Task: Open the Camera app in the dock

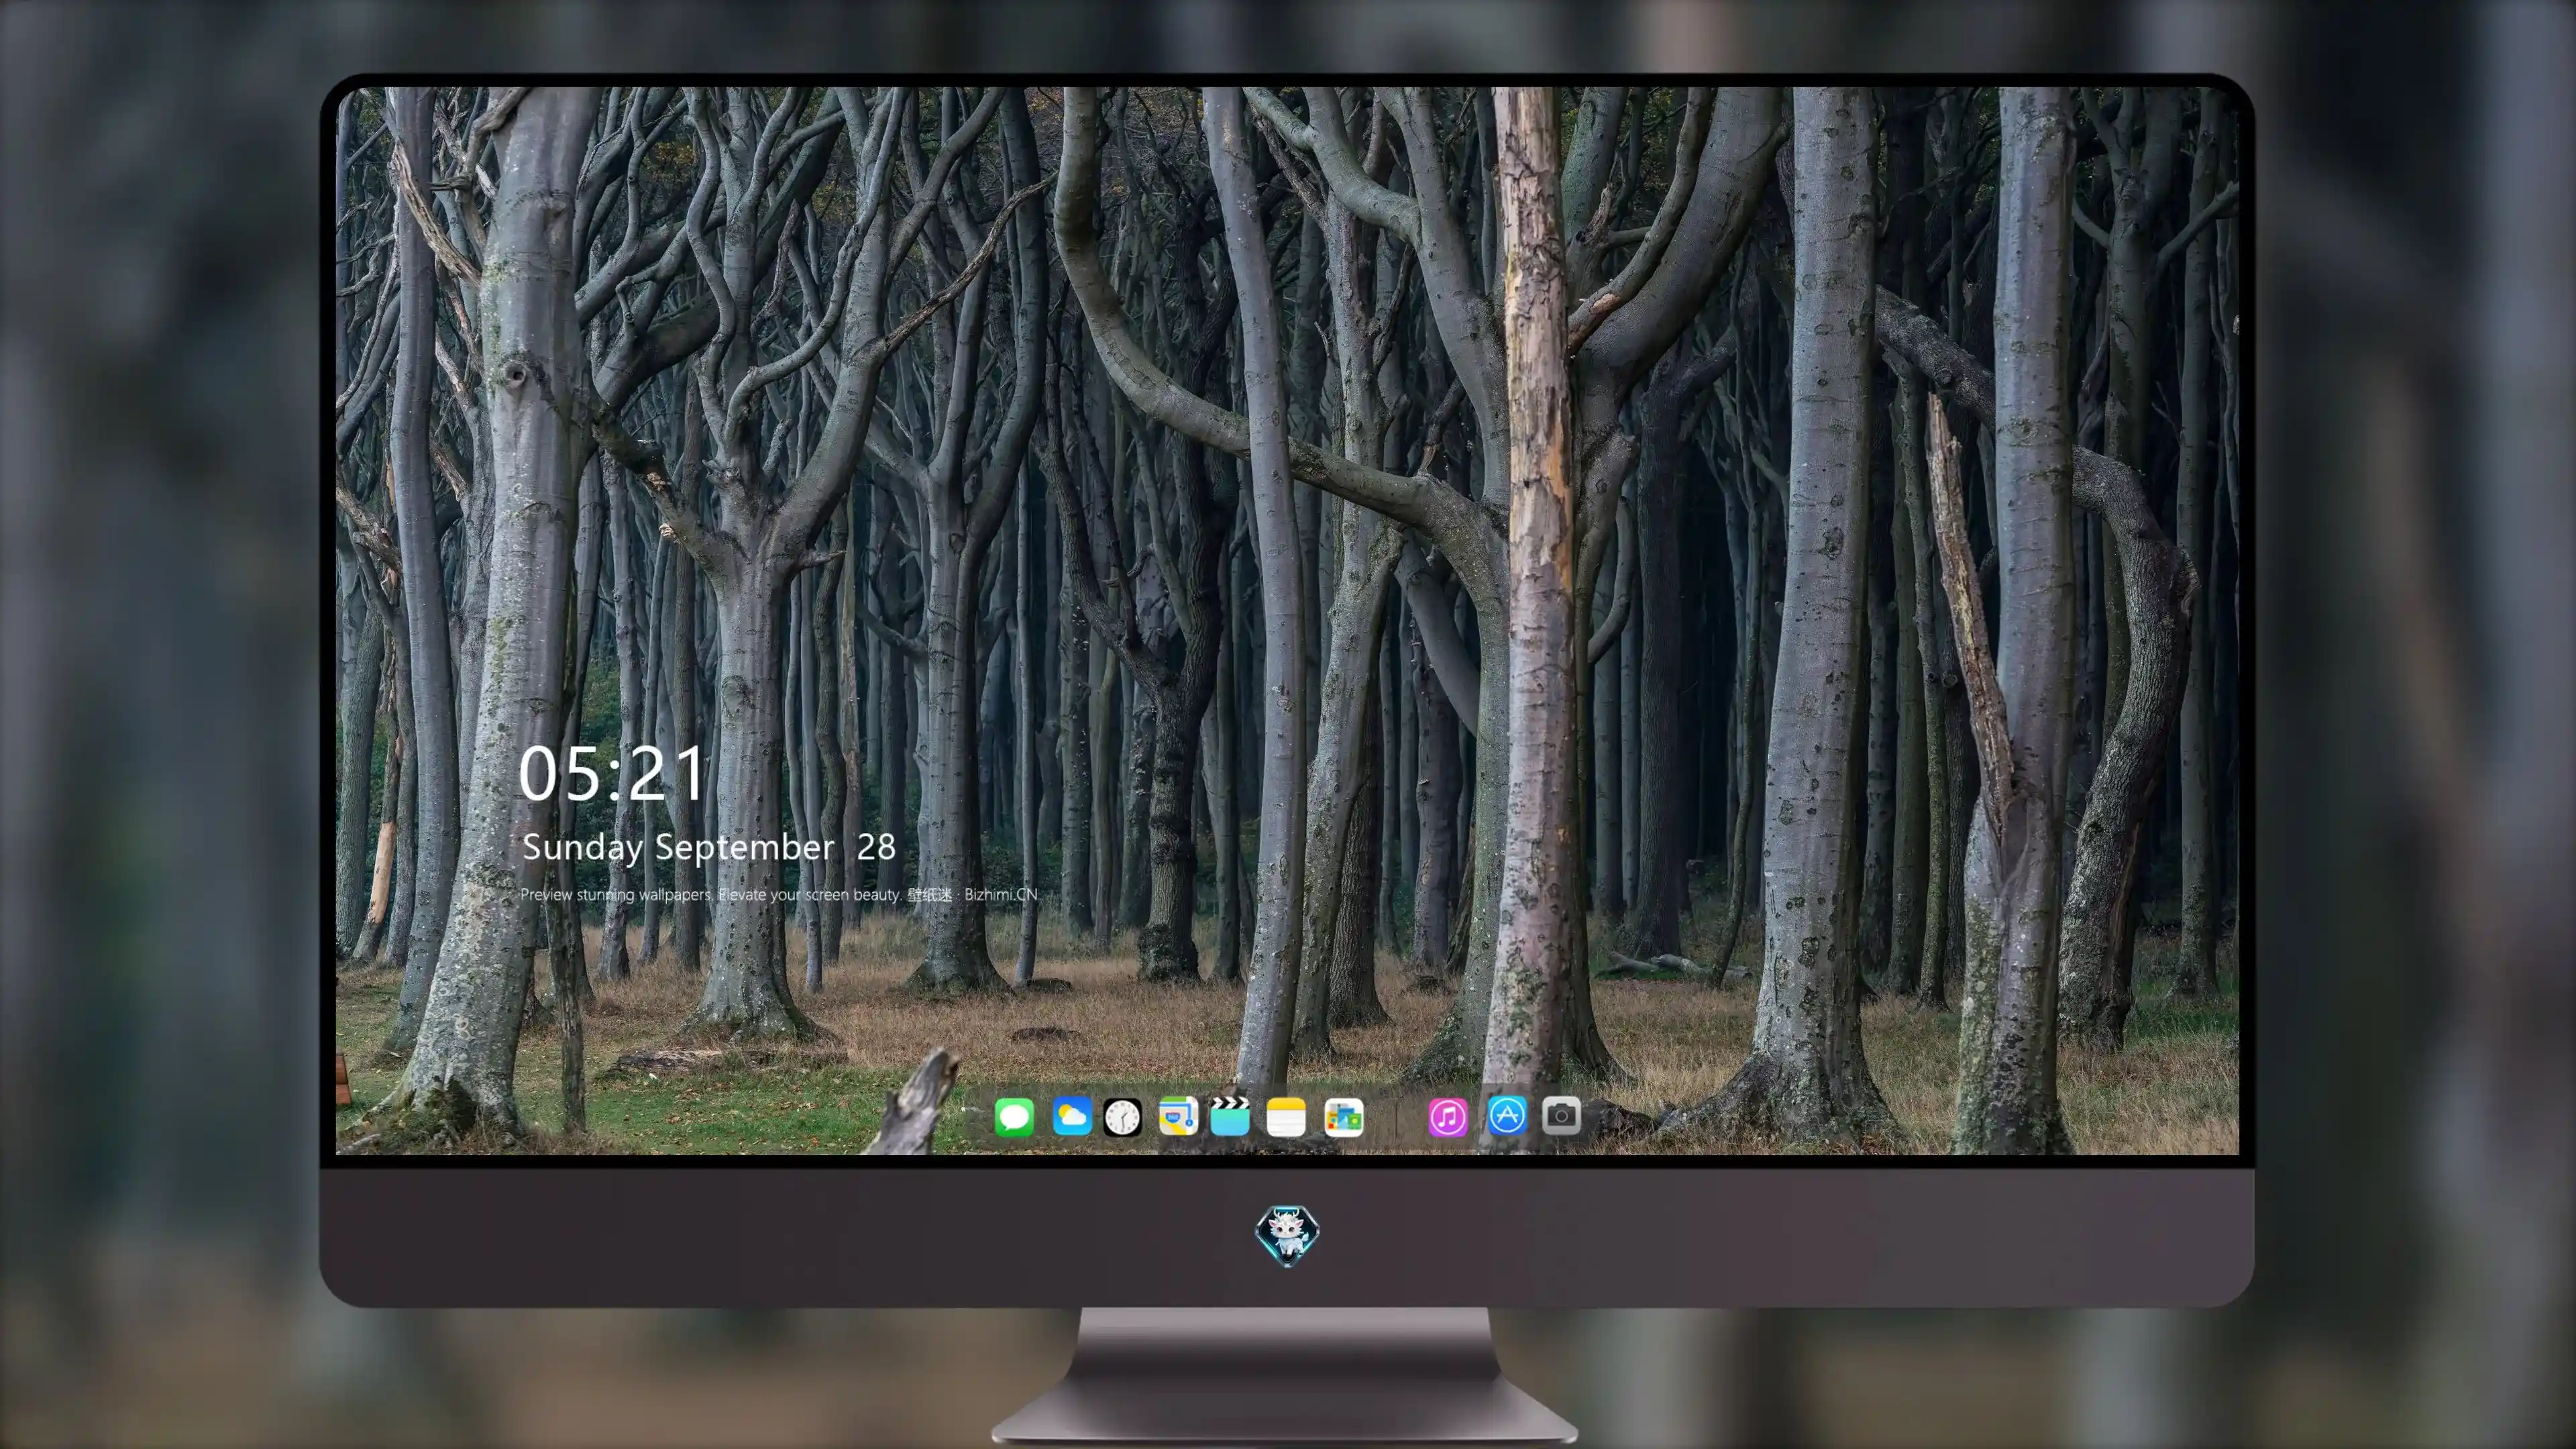Action: coord(1561,1115)
